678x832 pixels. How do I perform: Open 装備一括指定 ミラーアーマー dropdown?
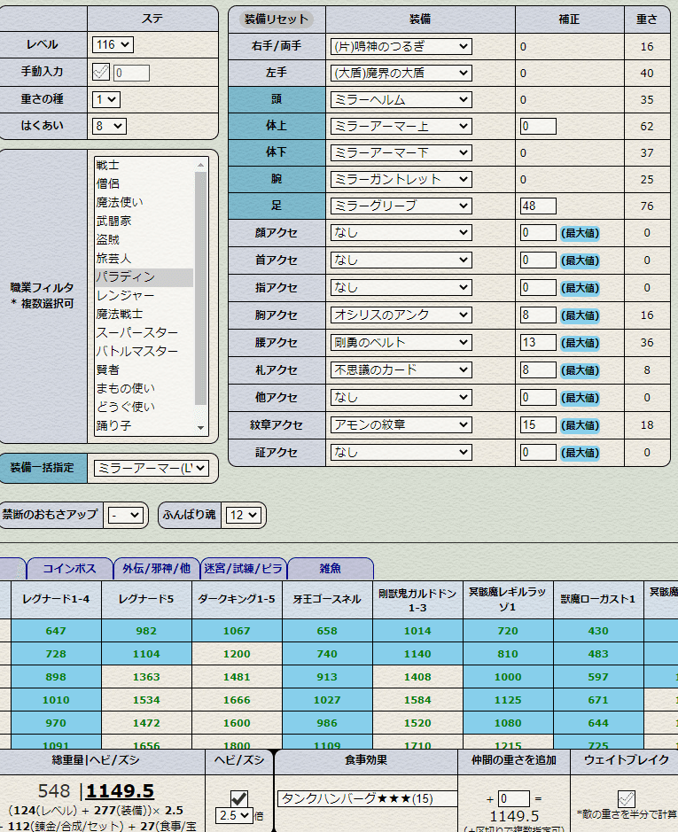click(151, 468)
